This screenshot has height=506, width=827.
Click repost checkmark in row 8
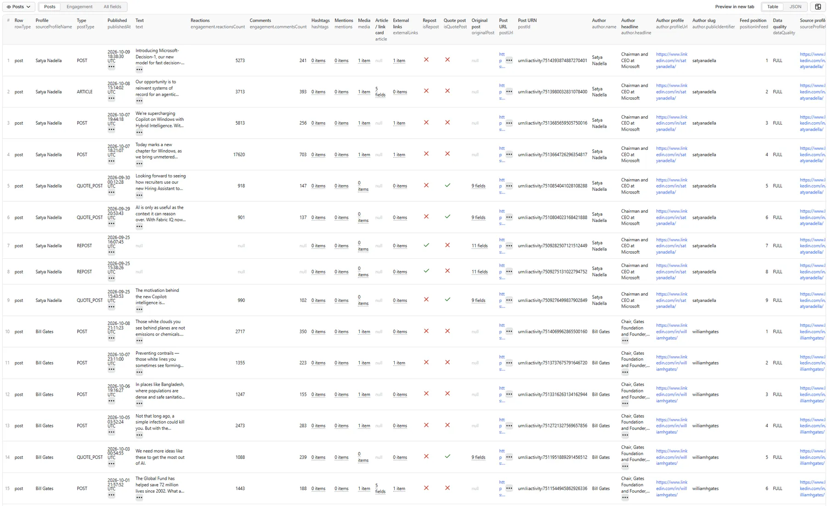click(x=426, y=271)
